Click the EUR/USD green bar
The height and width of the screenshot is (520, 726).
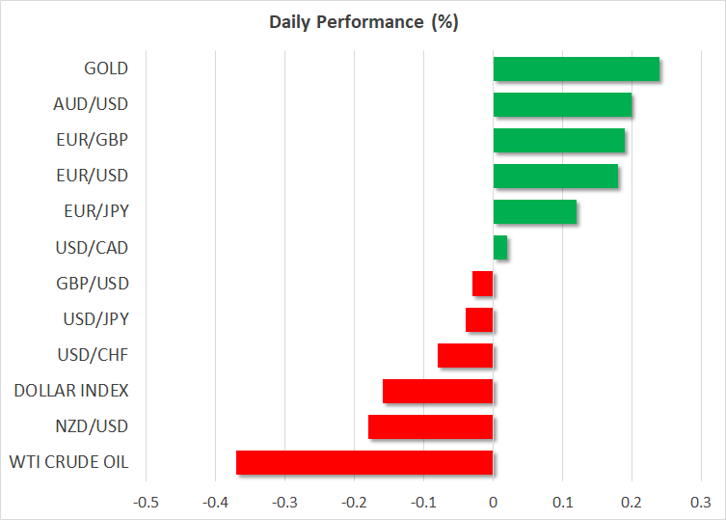[555, 176]
